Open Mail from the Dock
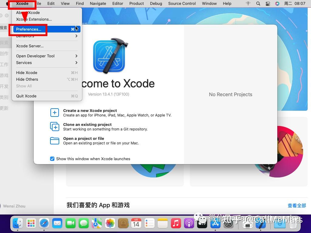 pyautogui.click(x=57, y=224)
